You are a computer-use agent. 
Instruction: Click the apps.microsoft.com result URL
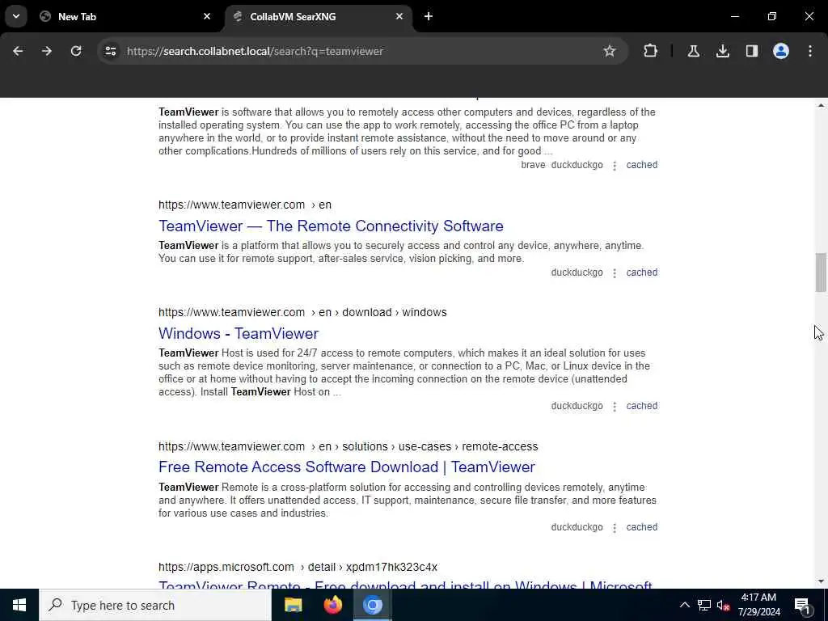click(298, 567)
